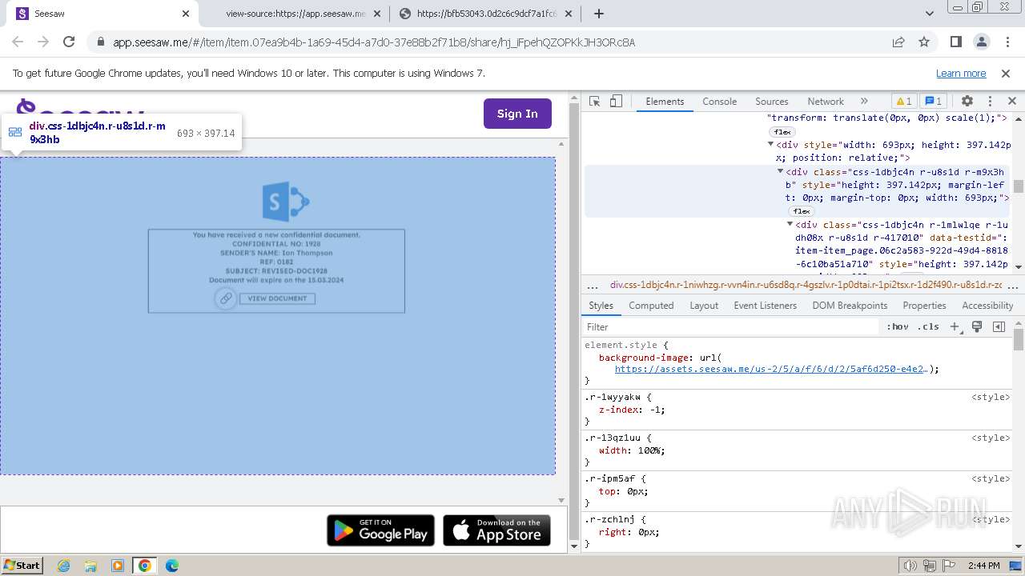
Task: Open the Properties tab
Action: (924, 306)
